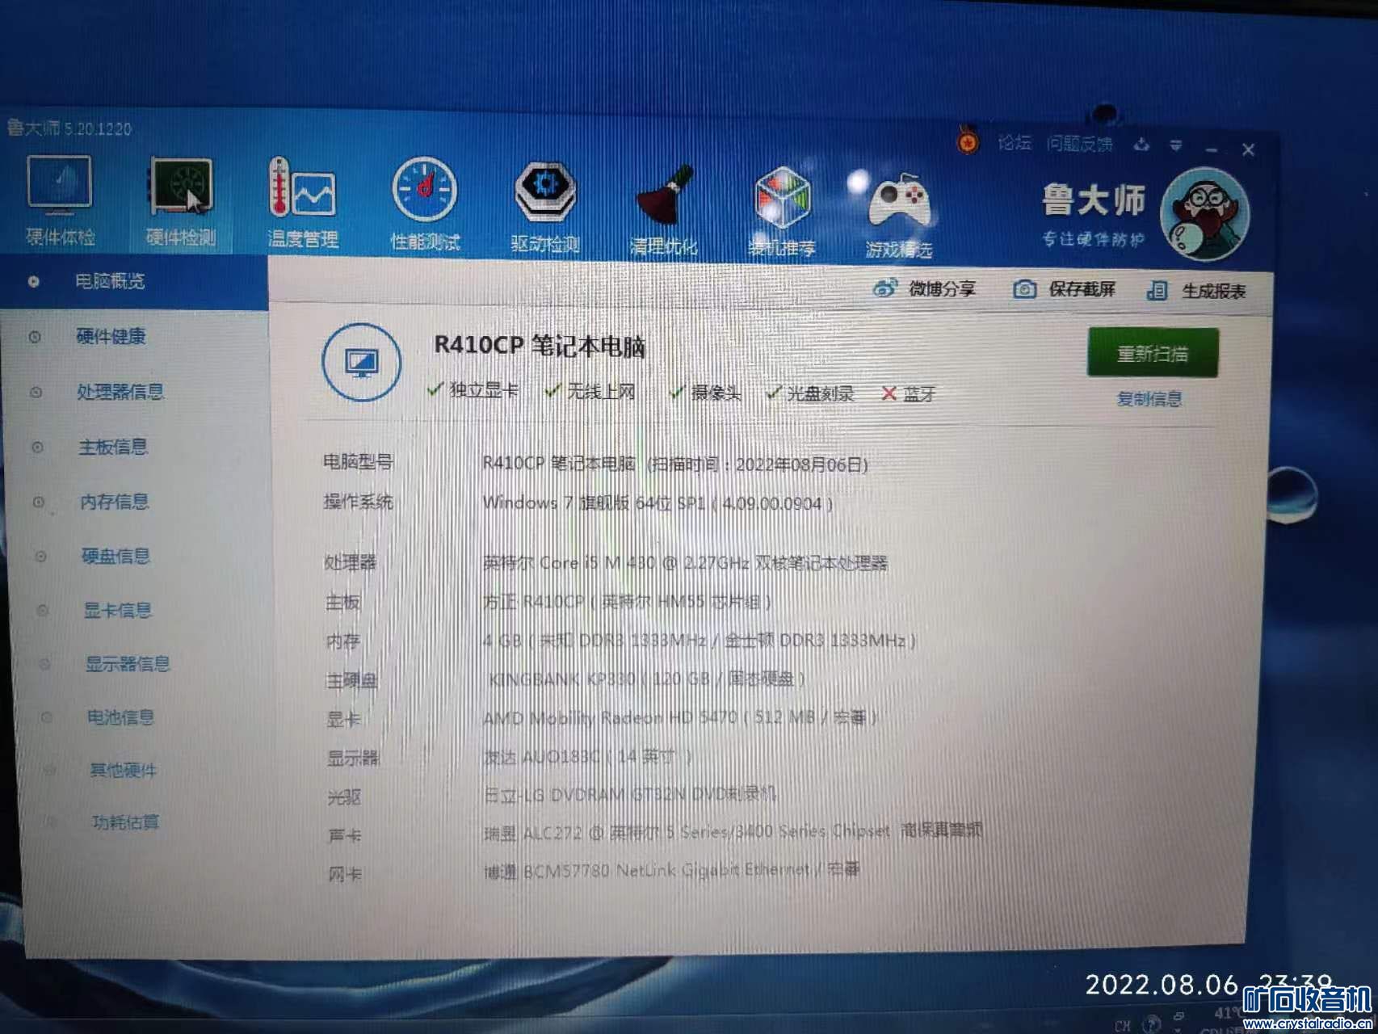1378x1034 pixels.
Task: Click the green 重新扫描 rescan button
Action: (1153, 353)
